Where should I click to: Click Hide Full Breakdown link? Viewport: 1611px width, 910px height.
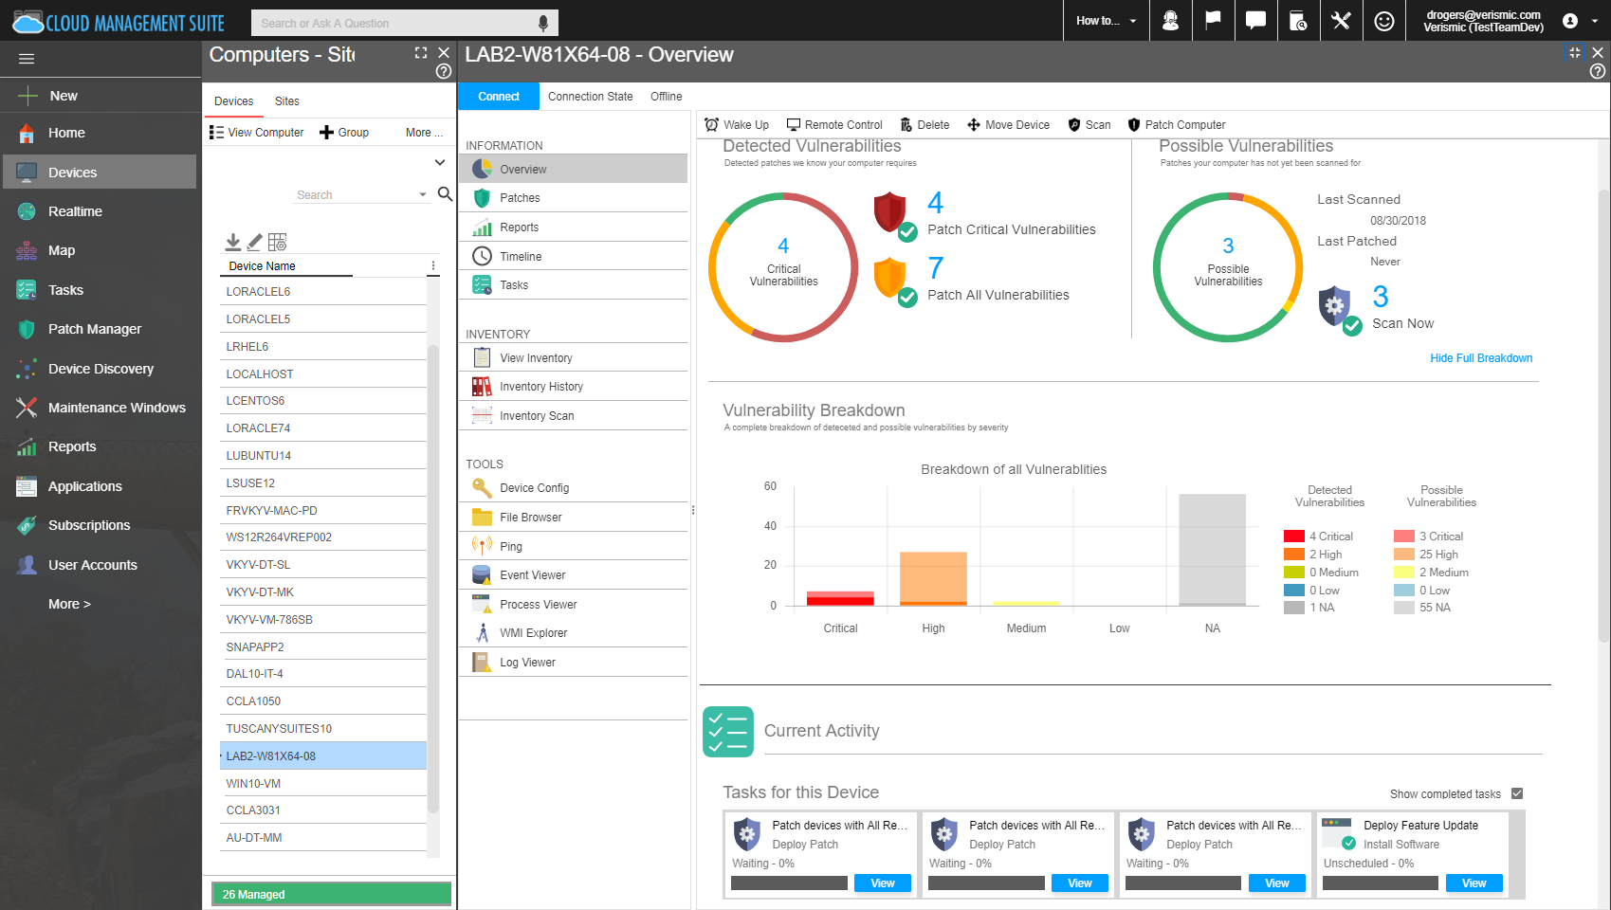tap(1481, 358)
